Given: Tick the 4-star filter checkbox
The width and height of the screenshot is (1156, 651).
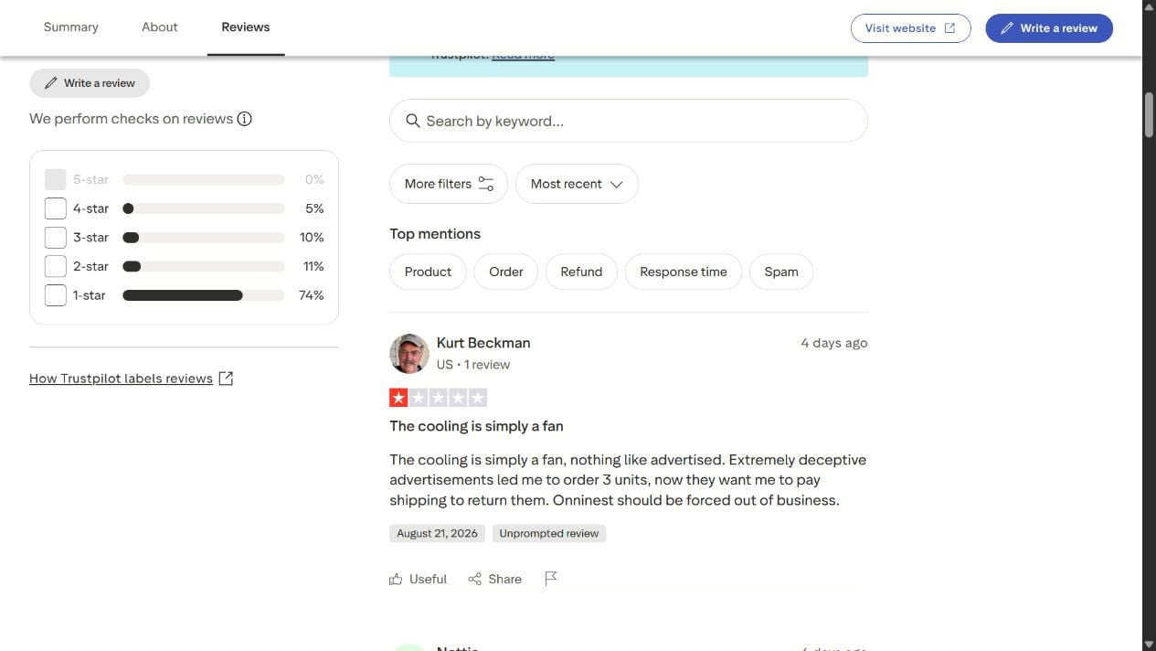Looking at the screenshot, I should click(x=56, y=208).
